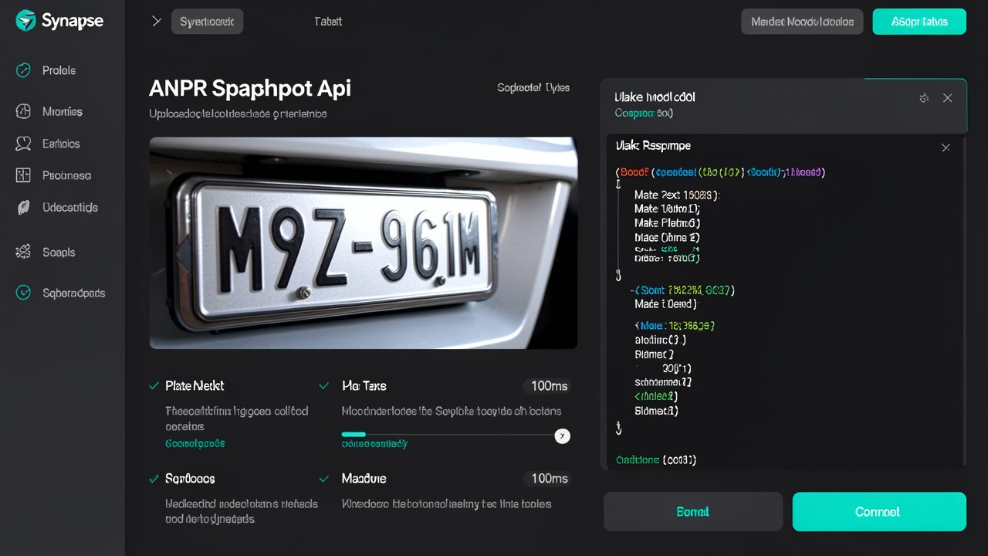
Task: Select the Tabatt tab
Action: (x=328, y=22)
